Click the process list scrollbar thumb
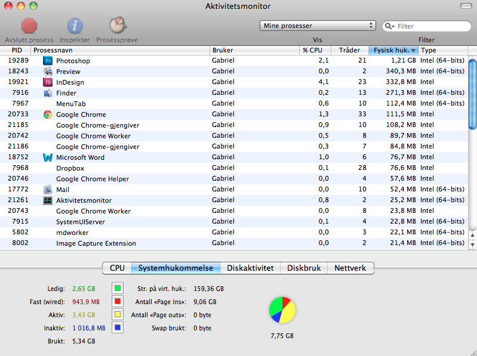The height and width of the screenshot is (356, 477). (472, 94)
